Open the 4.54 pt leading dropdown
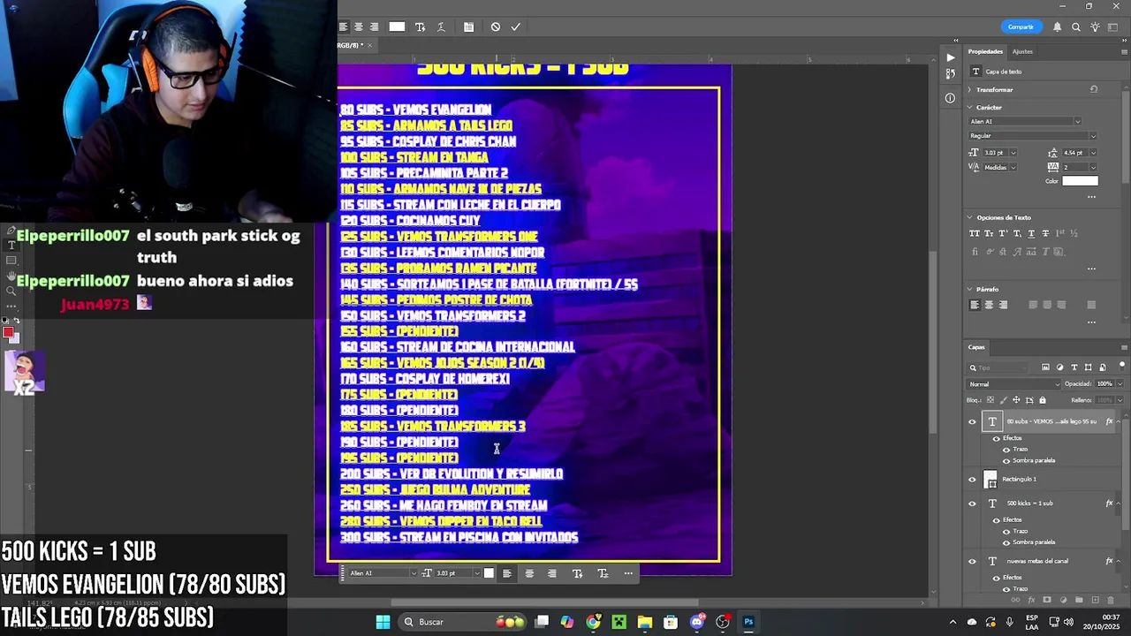The image size is (1131, 636). coord(1093,153)
